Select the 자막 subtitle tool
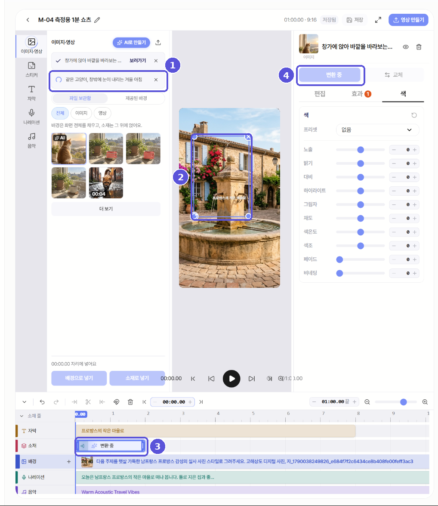438x506 pixels. pos(31,93)
